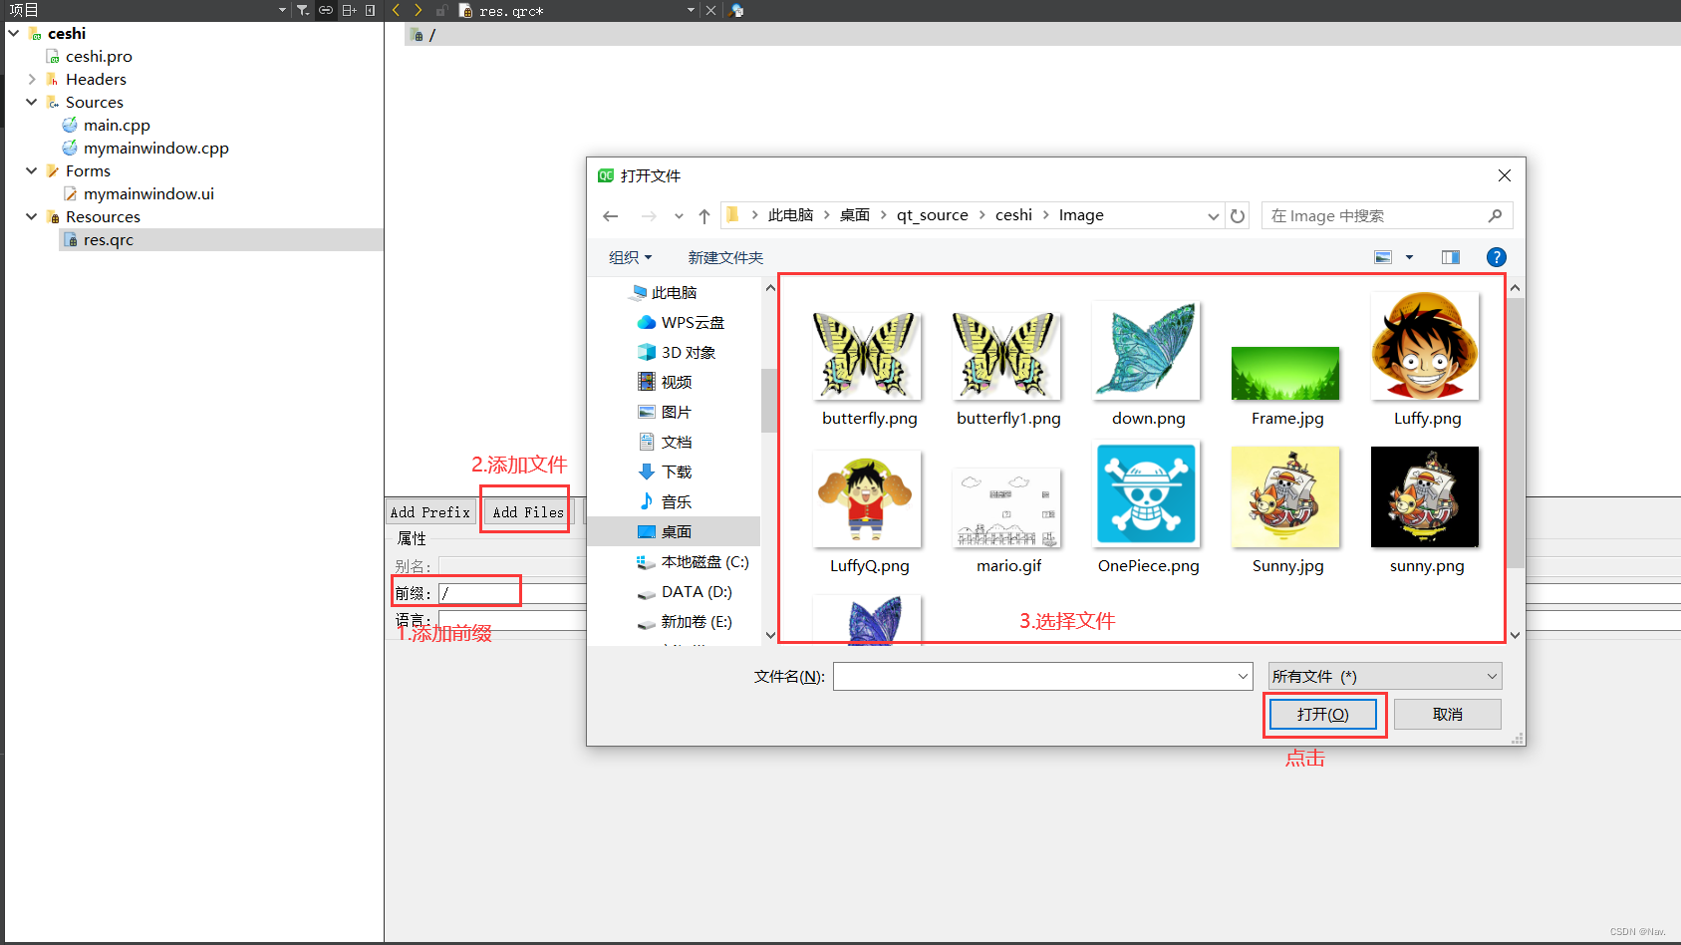Collapse the Forms folder
Image resolution: width=1681 pixels, height=945 pixels.
[32, 170]
